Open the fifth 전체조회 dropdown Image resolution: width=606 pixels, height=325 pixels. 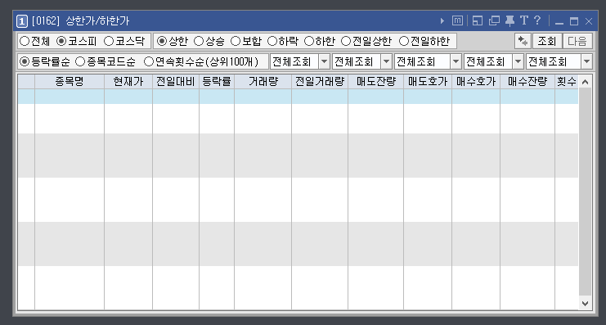pos(587,61)
